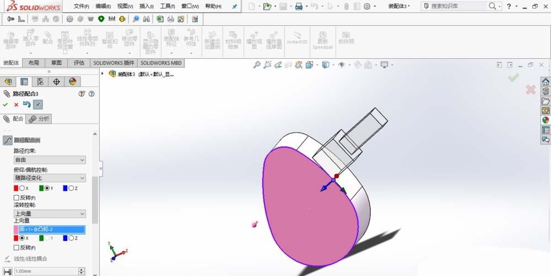Open the SOLIDWORKS Resources home tab
The image size is (551, 276).
click(x=545, y=82)
